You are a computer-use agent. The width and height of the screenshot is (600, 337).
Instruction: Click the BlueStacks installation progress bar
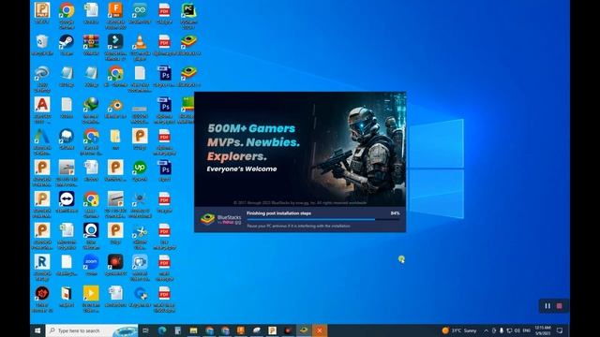pyautogui.click(x=323, y=219)
